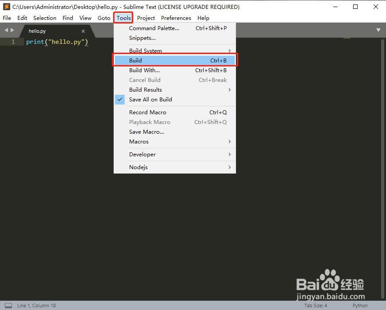Viewport: 386px width, 310px height.
Task: Open the Project menu
Action: coord(146,18)
